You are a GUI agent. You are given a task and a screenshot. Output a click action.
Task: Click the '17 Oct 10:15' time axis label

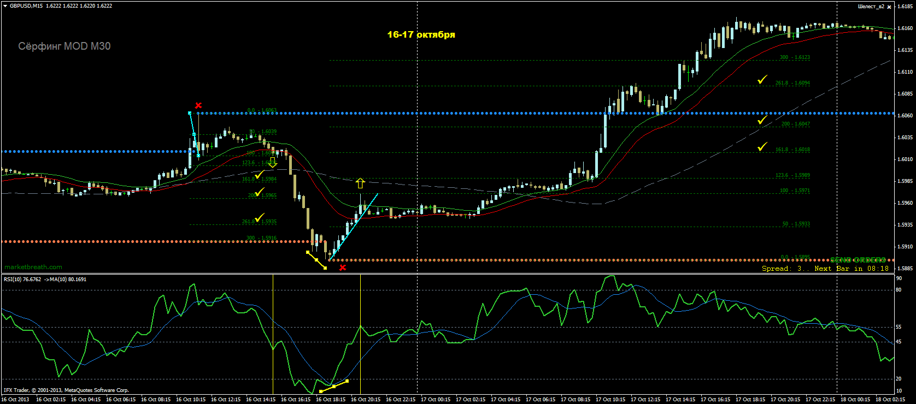(610, 400)
